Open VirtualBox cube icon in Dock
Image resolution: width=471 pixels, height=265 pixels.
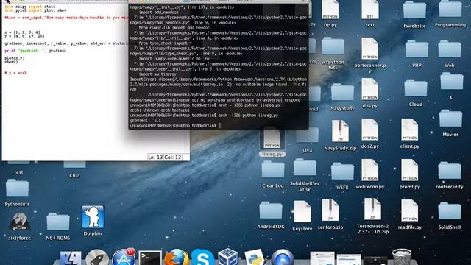pyautogui.click(x=228, y=257)
